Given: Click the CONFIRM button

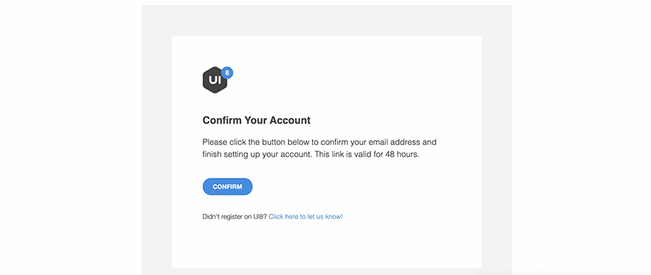Looking at the screenshot, I should pyautogui.click(x=227, y=187).
